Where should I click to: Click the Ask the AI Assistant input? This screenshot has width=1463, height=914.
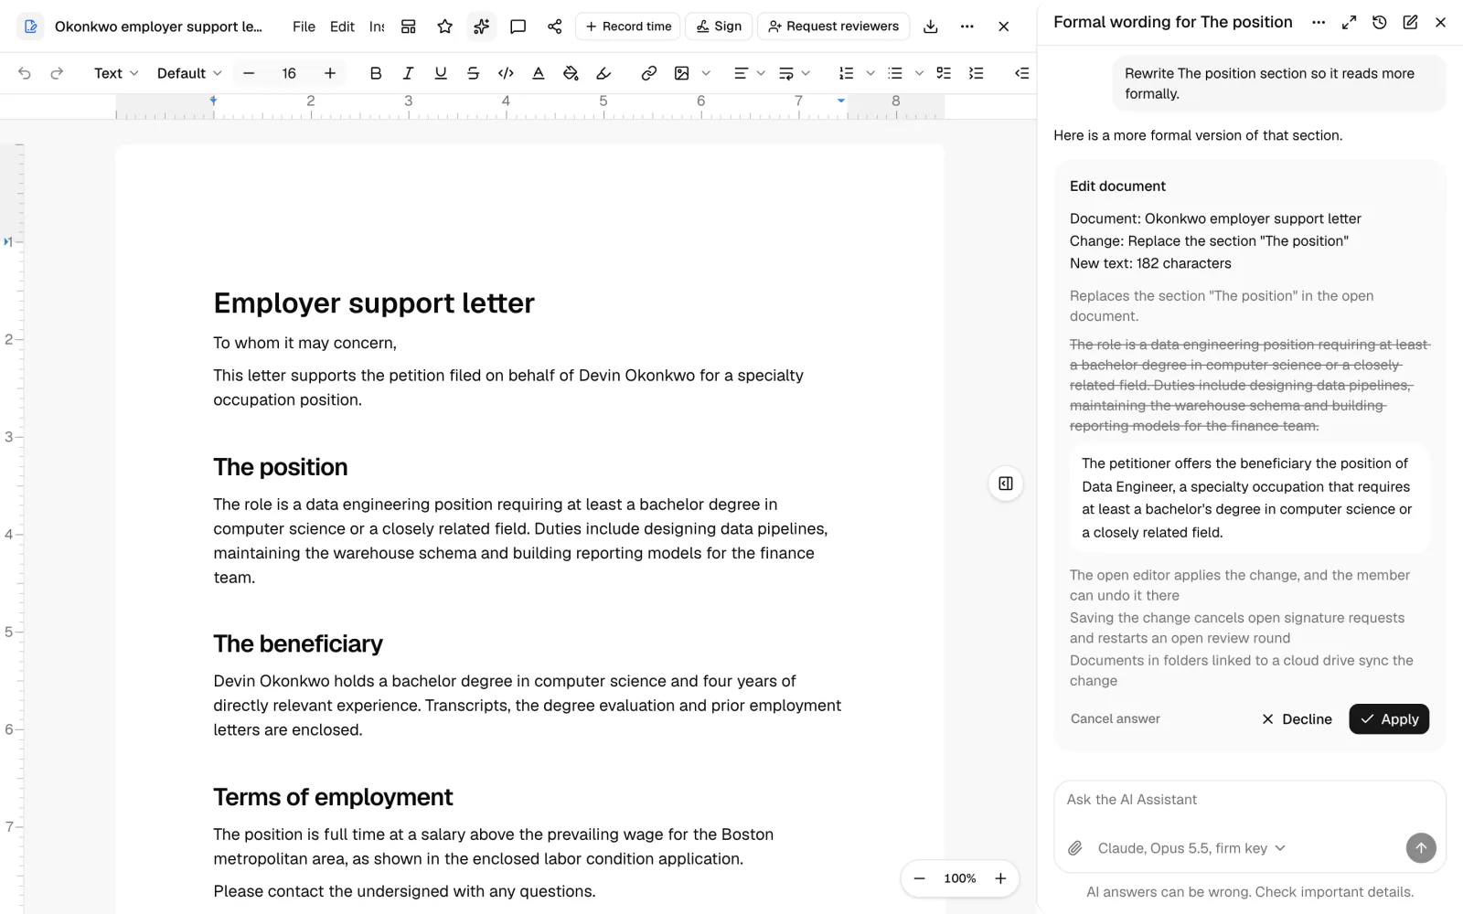(1250, 800)
